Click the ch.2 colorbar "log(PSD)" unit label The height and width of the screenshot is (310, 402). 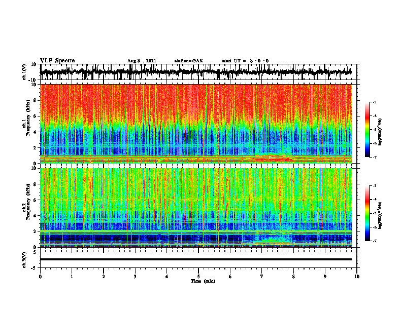tap(380, 215)
